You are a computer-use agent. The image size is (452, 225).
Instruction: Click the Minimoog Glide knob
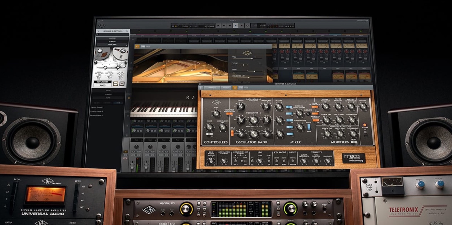click(x=210, y=127)
